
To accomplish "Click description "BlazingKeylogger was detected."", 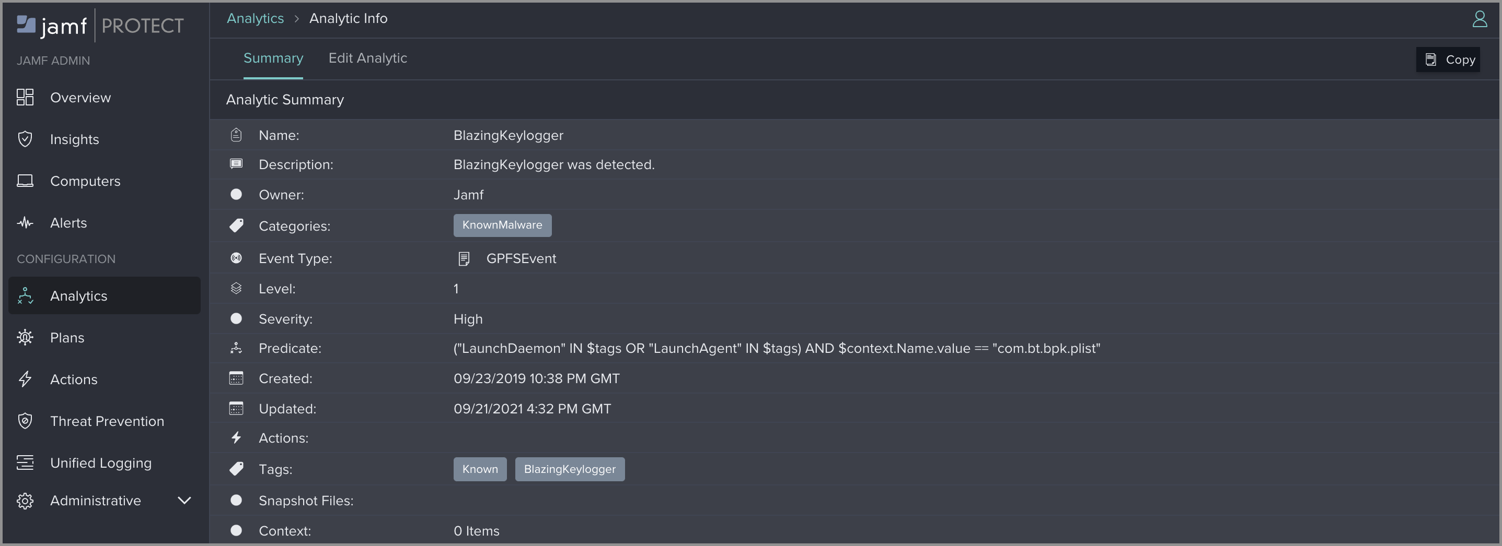I will pyautogui.click(x=554, y=165).
